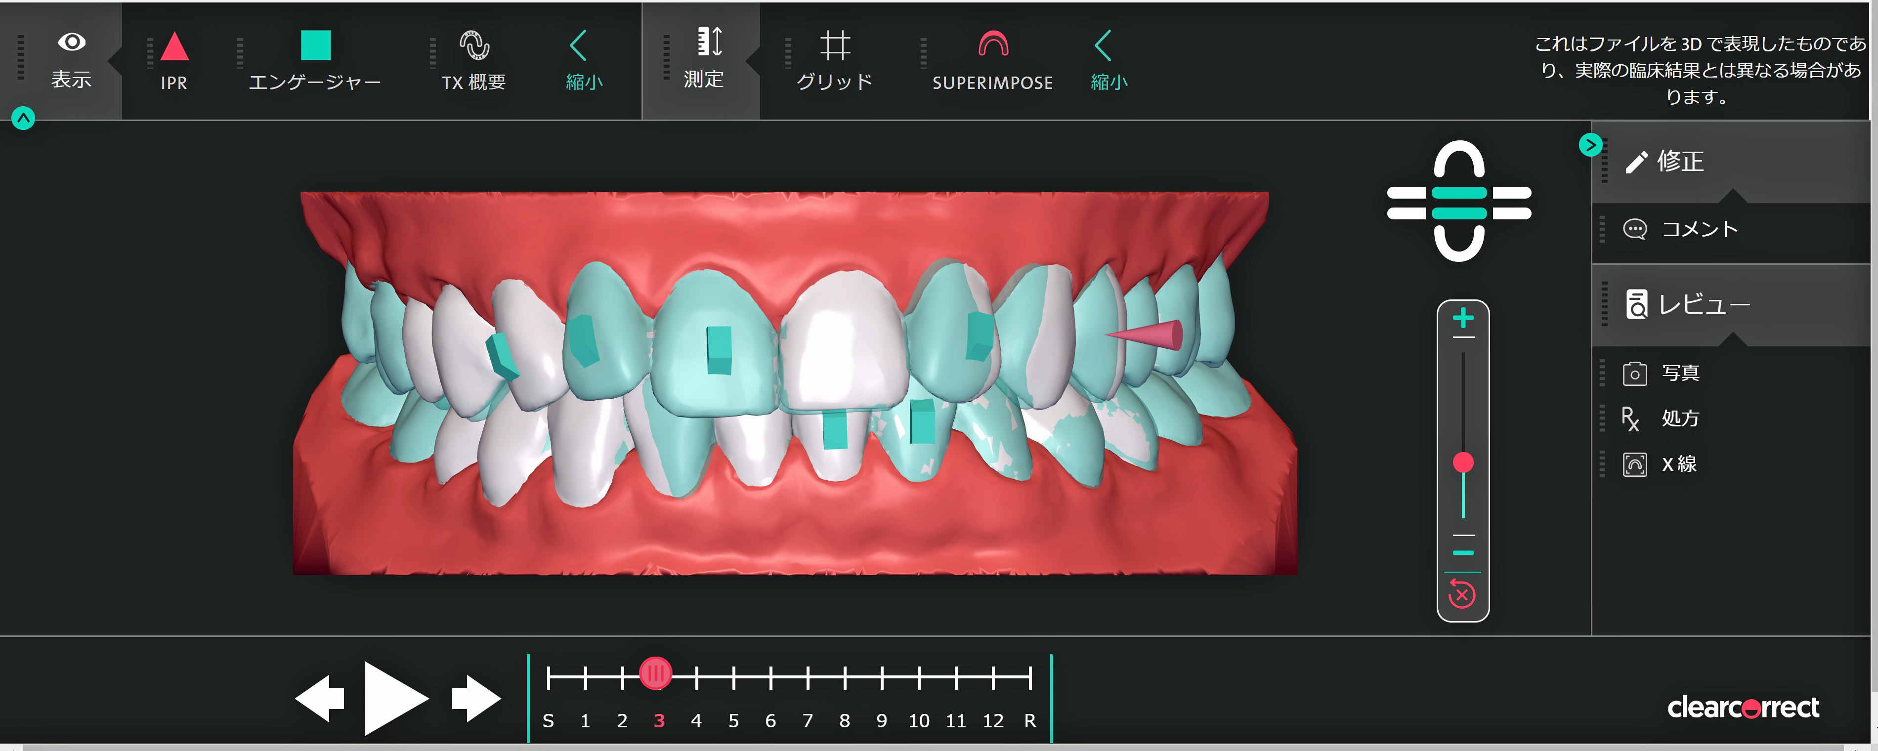The width and height of the screenshot is (1878, 751).
Task: Zoom in with the plus button
Action: coord(1462,319)
